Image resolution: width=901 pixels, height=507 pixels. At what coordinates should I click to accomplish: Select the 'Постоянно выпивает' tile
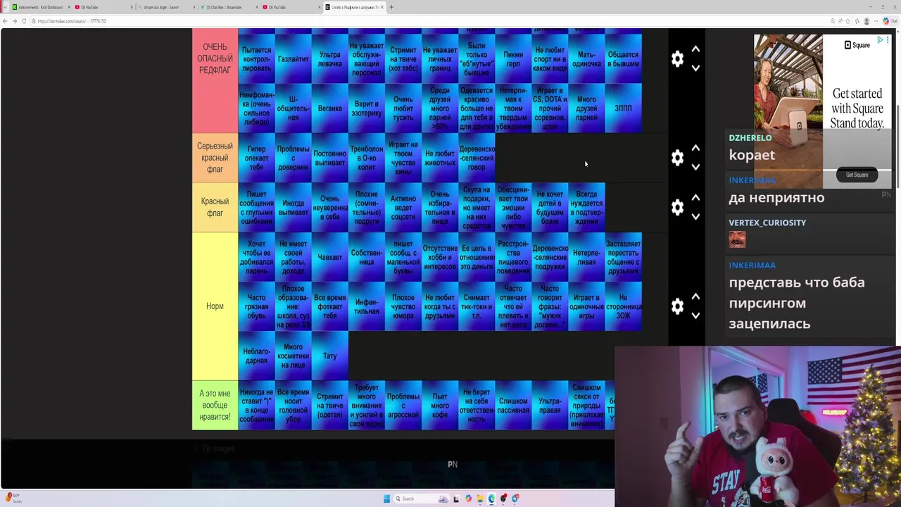(329, 158)
